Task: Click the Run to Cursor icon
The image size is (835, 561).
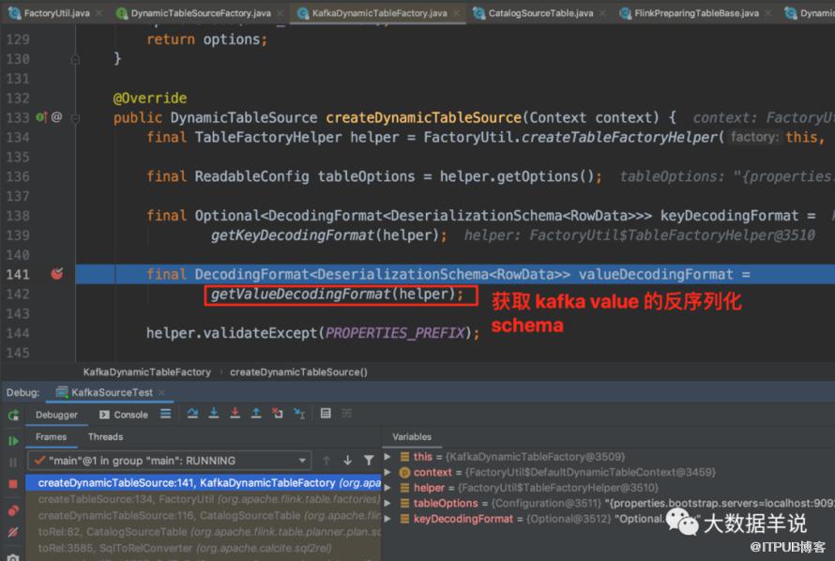Action: pyautogui.click(x=299, y=414)
